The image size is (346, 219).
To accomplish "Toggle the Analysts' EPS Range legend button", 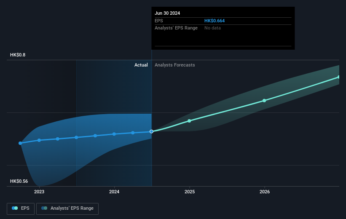I will (67, 208).
